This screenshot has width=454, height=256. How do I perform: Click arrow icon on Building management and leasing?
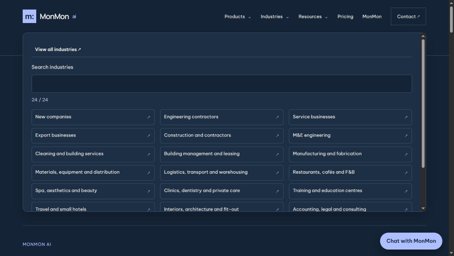pos(277,154)
